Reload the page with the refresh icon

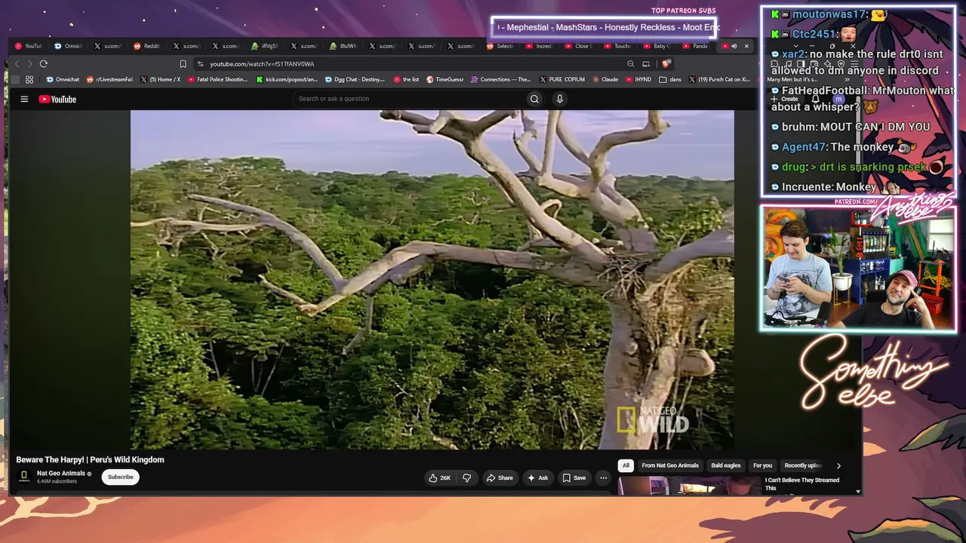point(44,64)
